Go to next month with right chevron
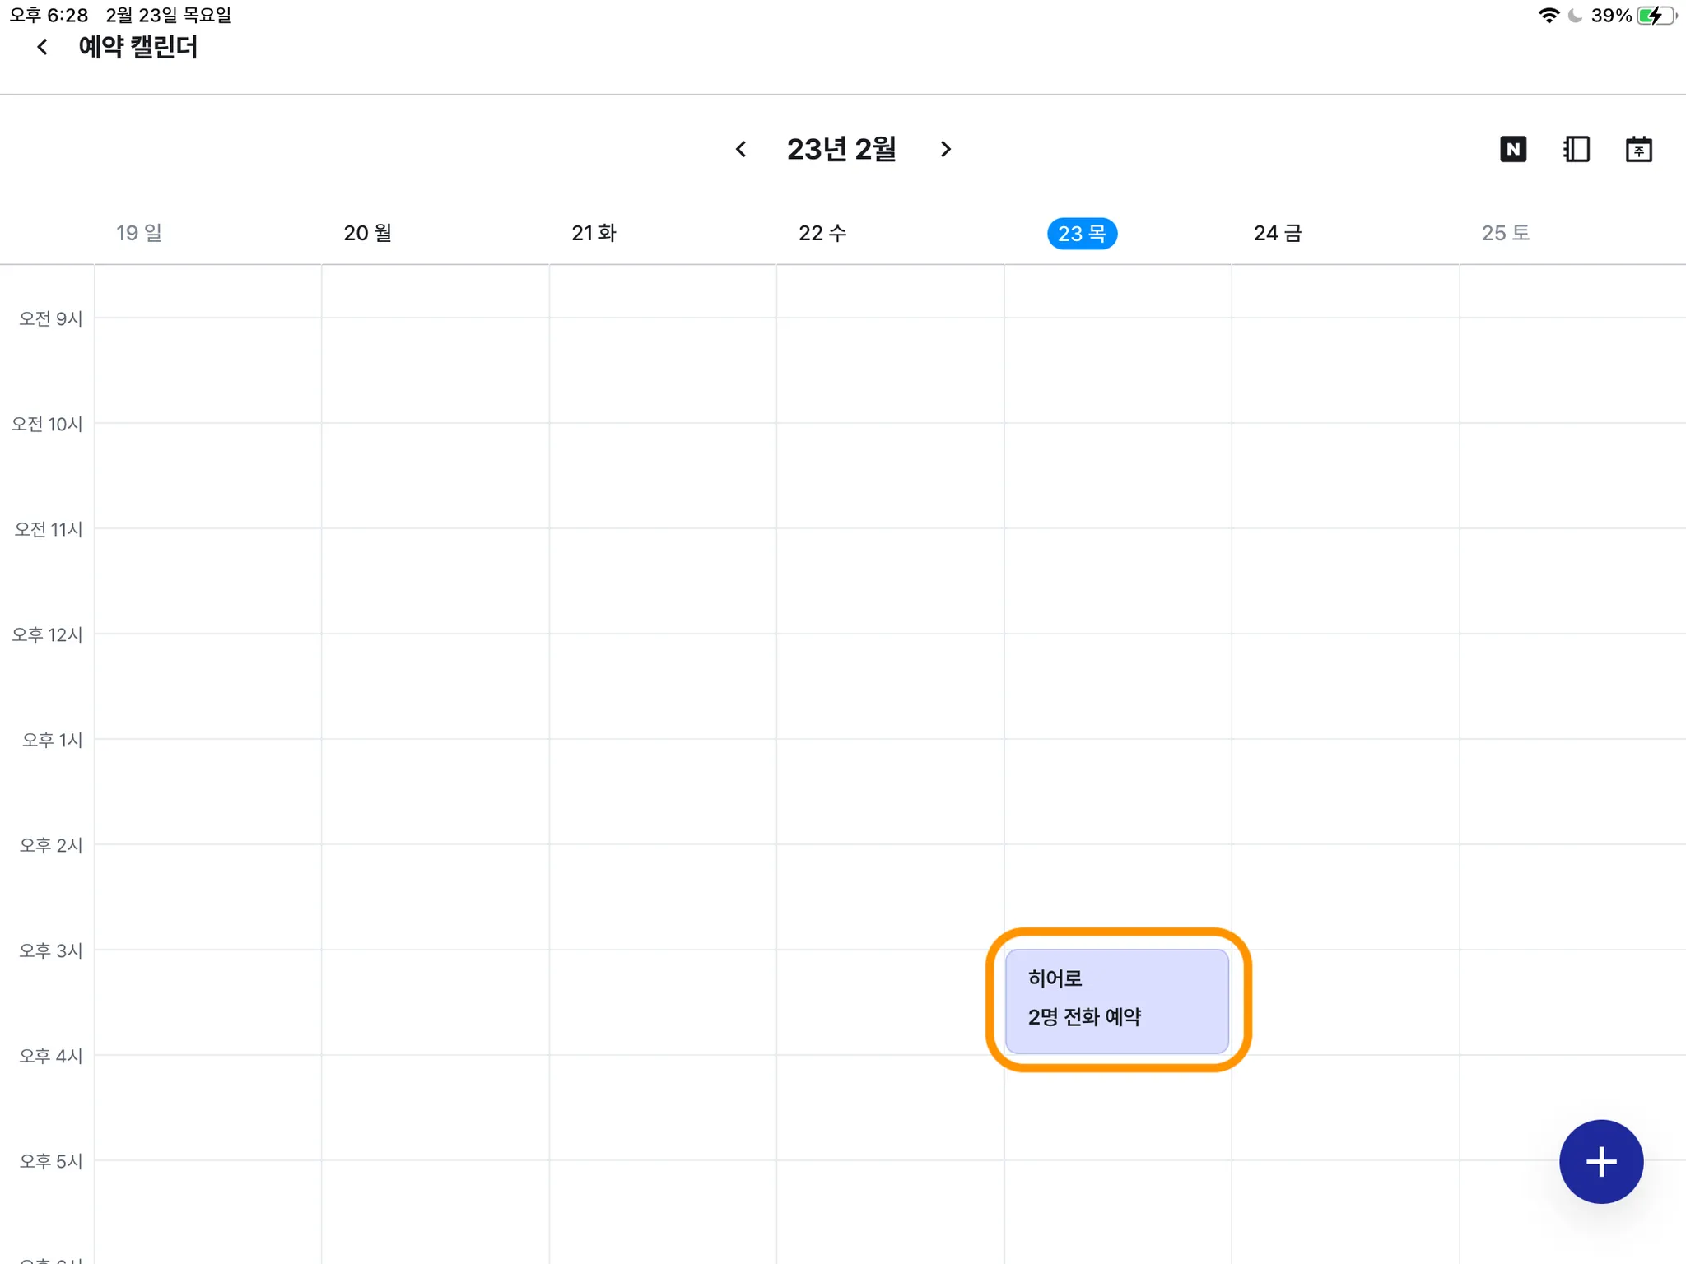1686x1264 pixels. 945,149
